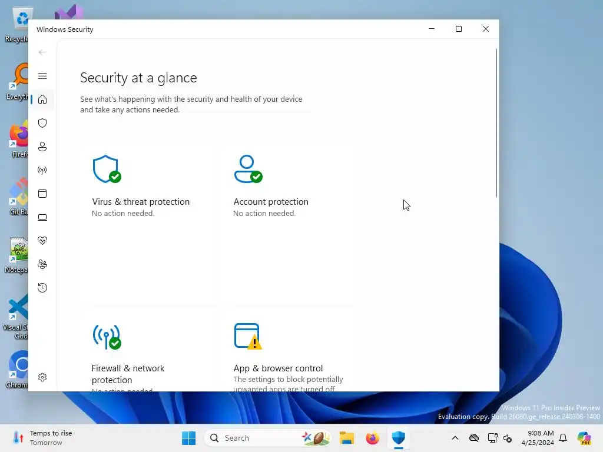Click the App & browser control warning icon
The height and width of the screenshot is (452, 603).
pos(248,336)
